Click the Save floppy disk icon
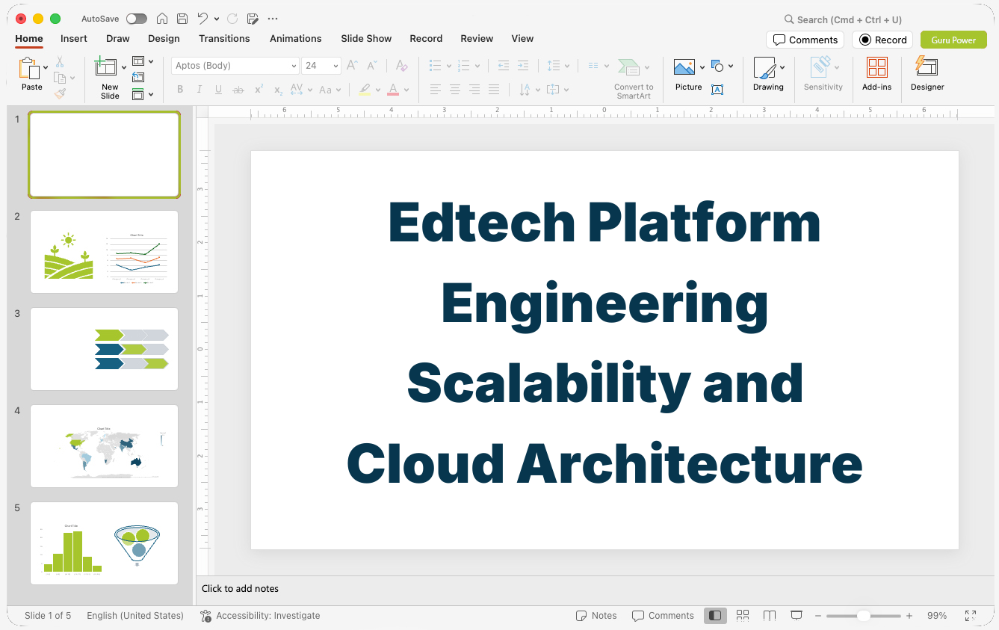Screen dimensions: 999x630 coord(182,19)
